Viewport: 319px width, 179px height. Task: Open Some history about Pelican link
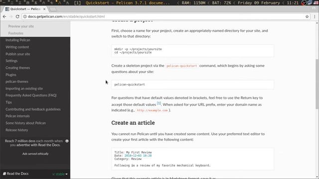point(25,123)
